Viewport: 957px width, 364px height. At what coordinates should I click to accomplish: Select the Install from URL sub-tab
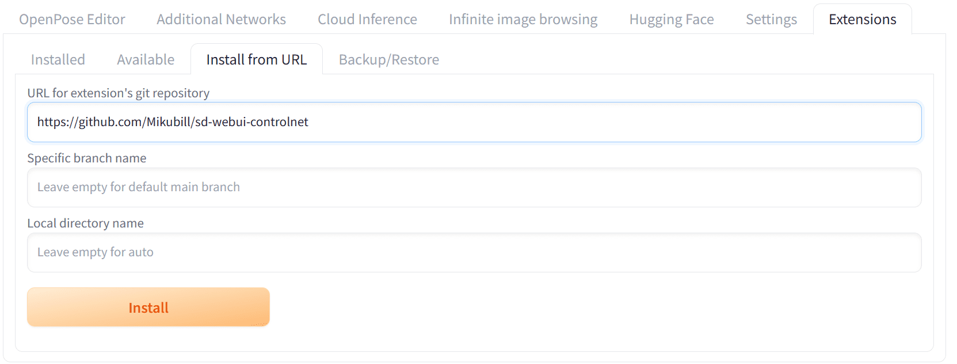[257, 59]
